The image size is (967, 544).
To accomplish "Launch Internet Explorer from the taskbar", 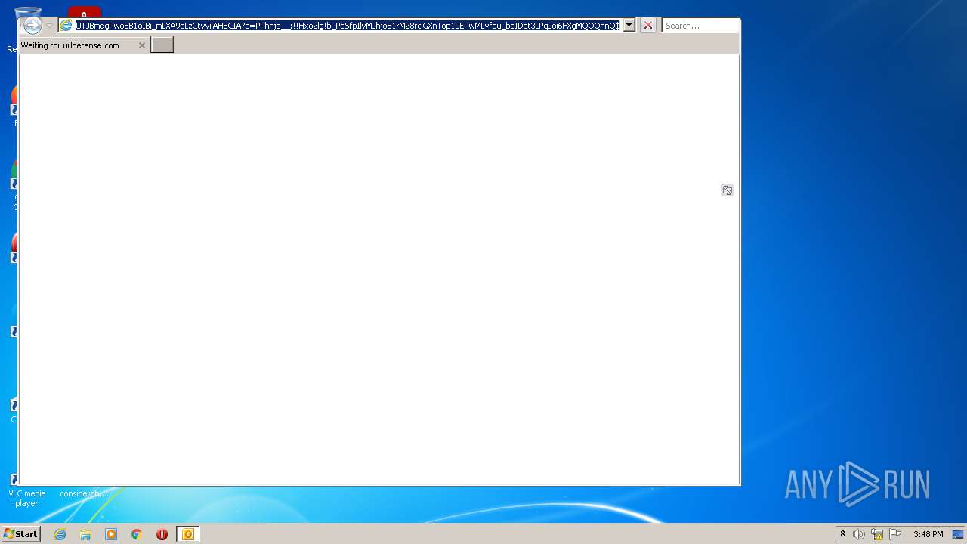I will (60, 534).
